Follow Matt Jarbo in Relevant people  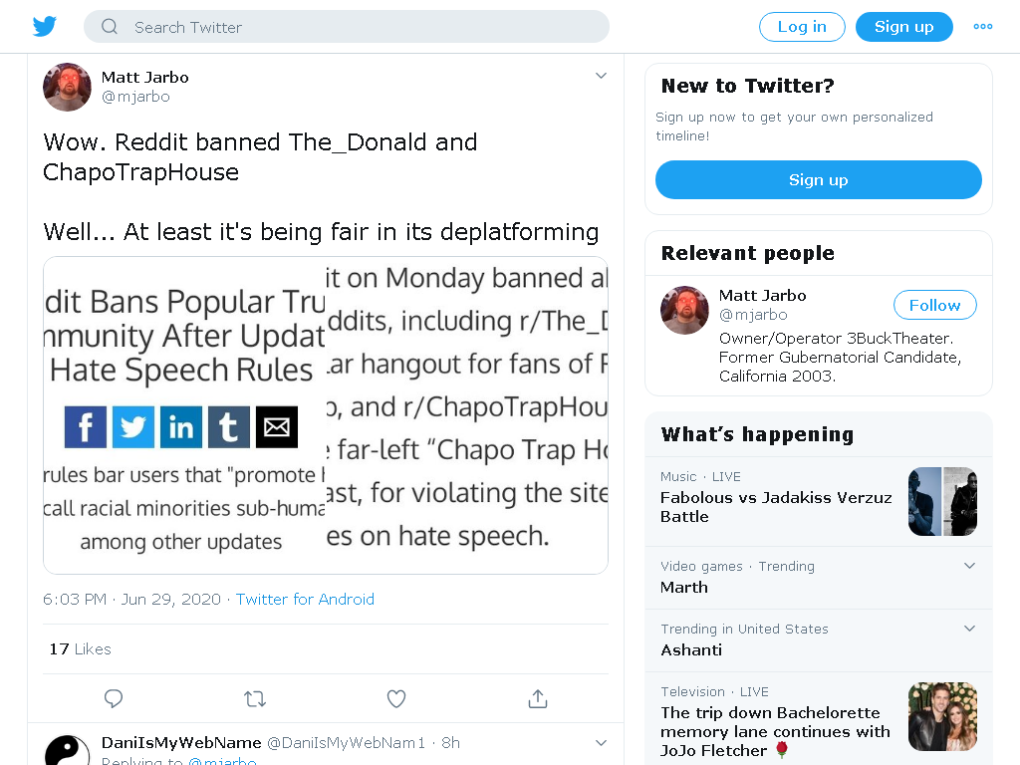pos(934,305)
